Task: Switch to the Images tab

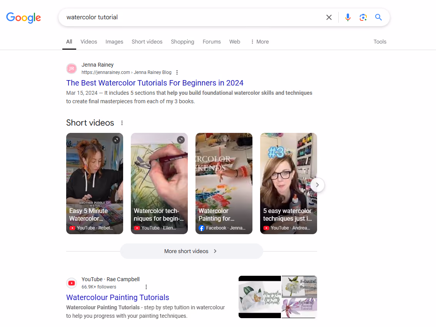Action: pos(114,42)
